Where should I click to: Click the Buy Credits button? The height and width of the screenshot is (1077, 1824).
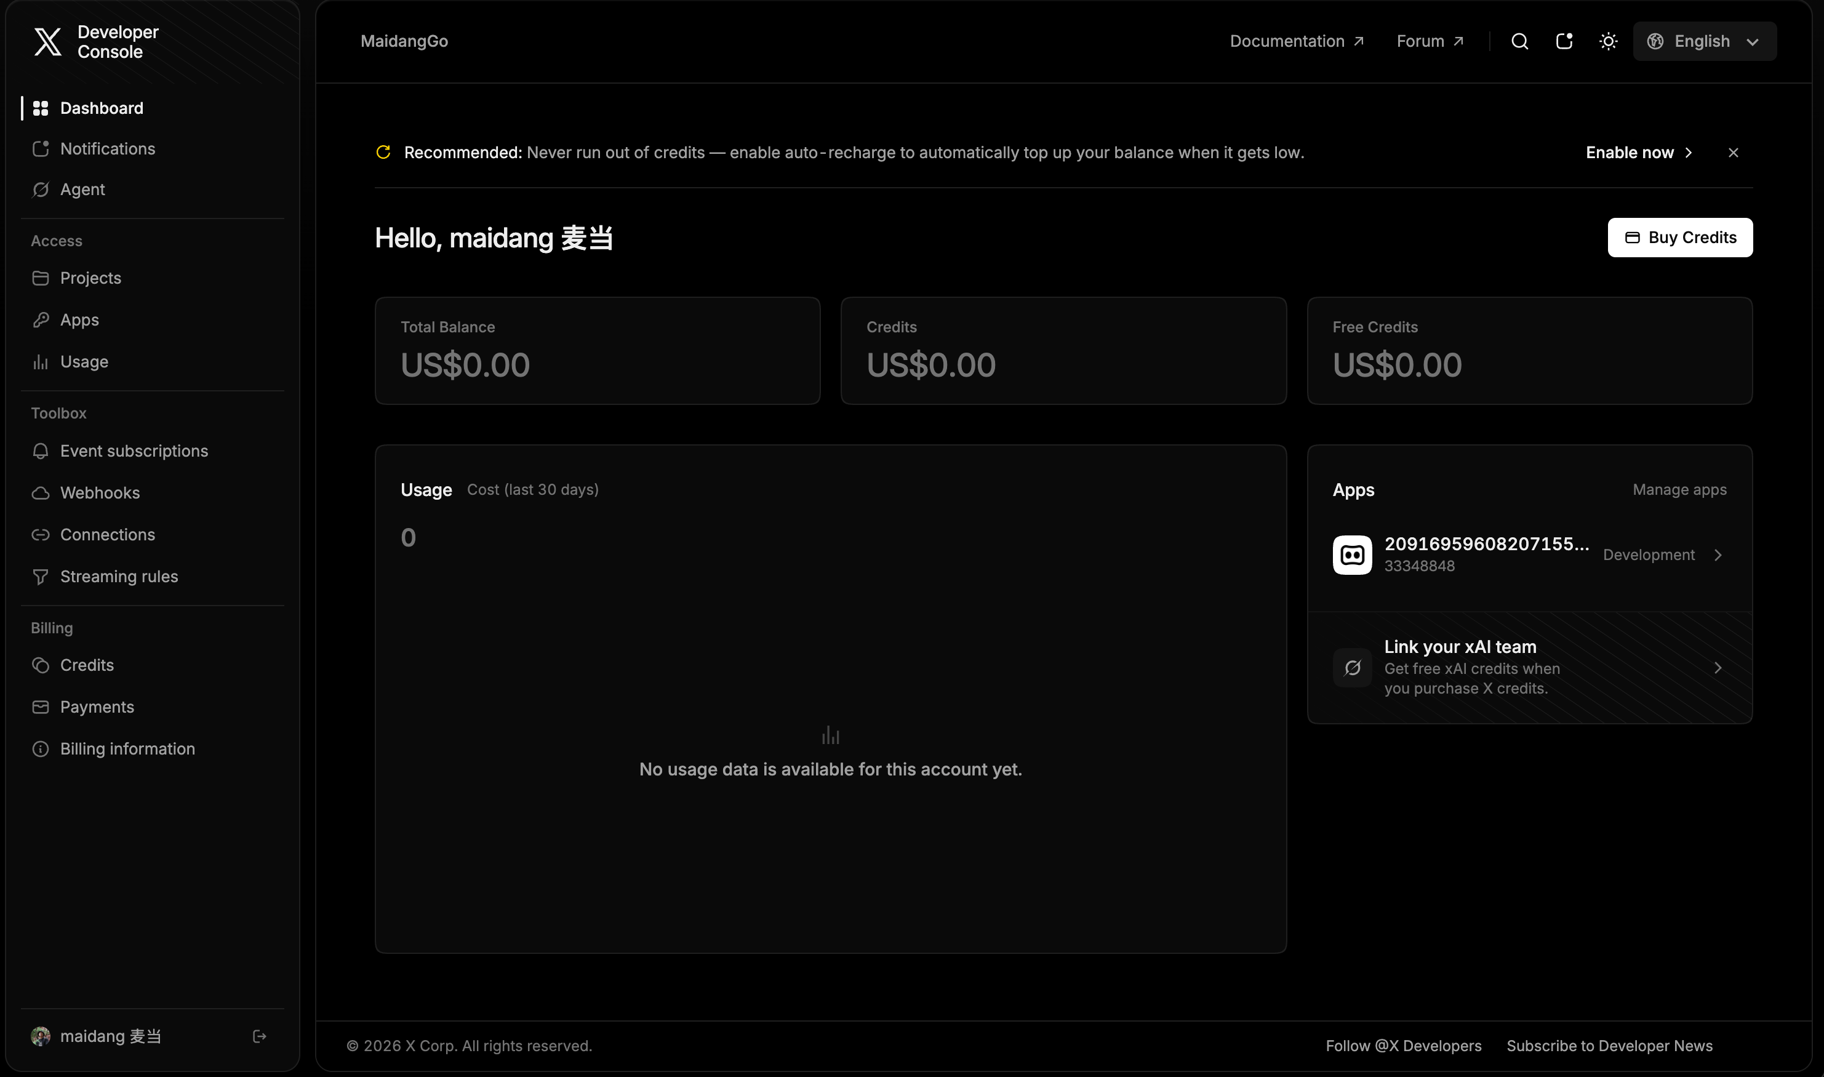[x=1679, y=238]
